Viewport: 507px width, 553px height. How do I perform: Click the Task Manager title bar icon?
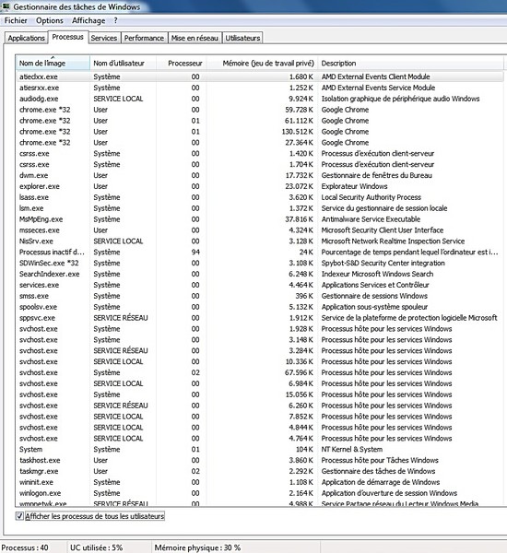6,6
